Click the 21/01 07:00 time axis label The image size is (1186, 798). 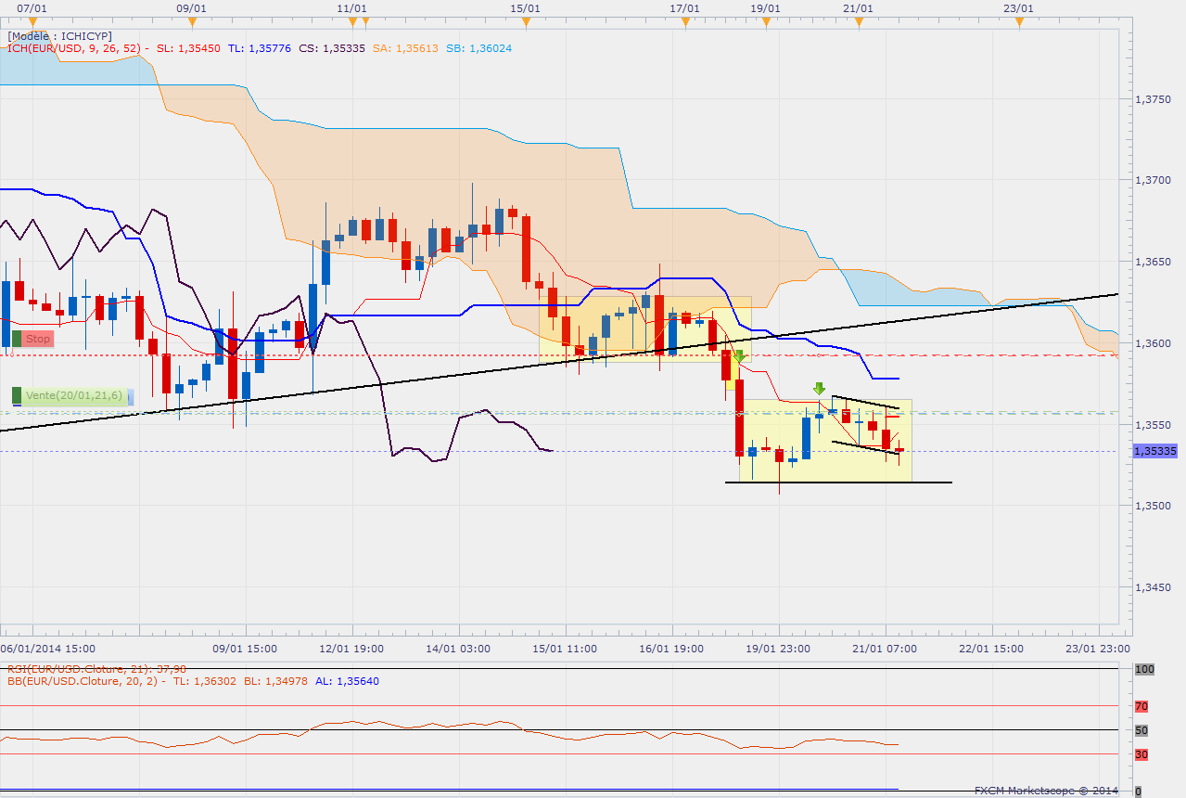coord(886,649)
